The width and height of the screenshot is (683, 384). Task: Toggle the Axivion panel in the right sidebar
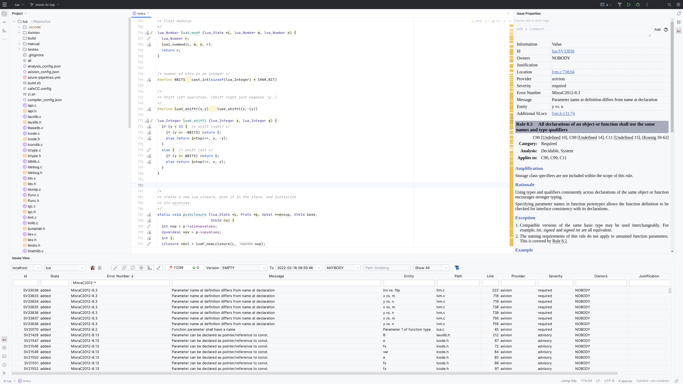coord(679,31)
